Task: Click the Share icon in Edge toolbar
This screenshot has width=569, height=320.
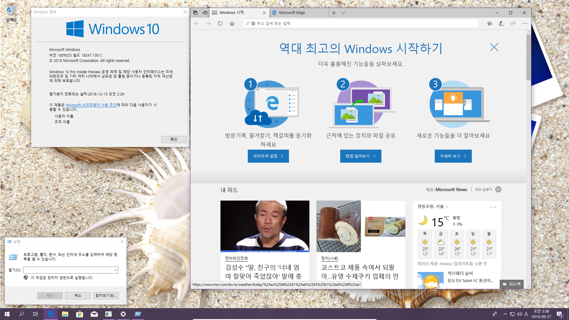Action: point(513,23)
